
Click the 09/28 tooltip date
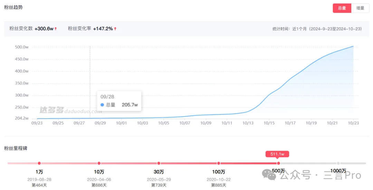tap(107, 97)
